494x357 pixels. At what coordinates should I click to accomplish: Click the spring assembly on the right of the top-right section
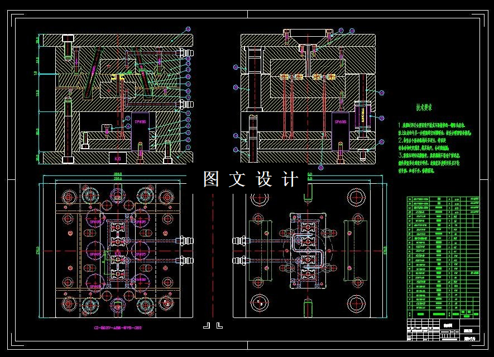(363, 116)
